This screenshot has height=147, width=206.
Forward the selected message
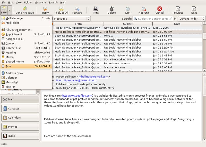77,10
